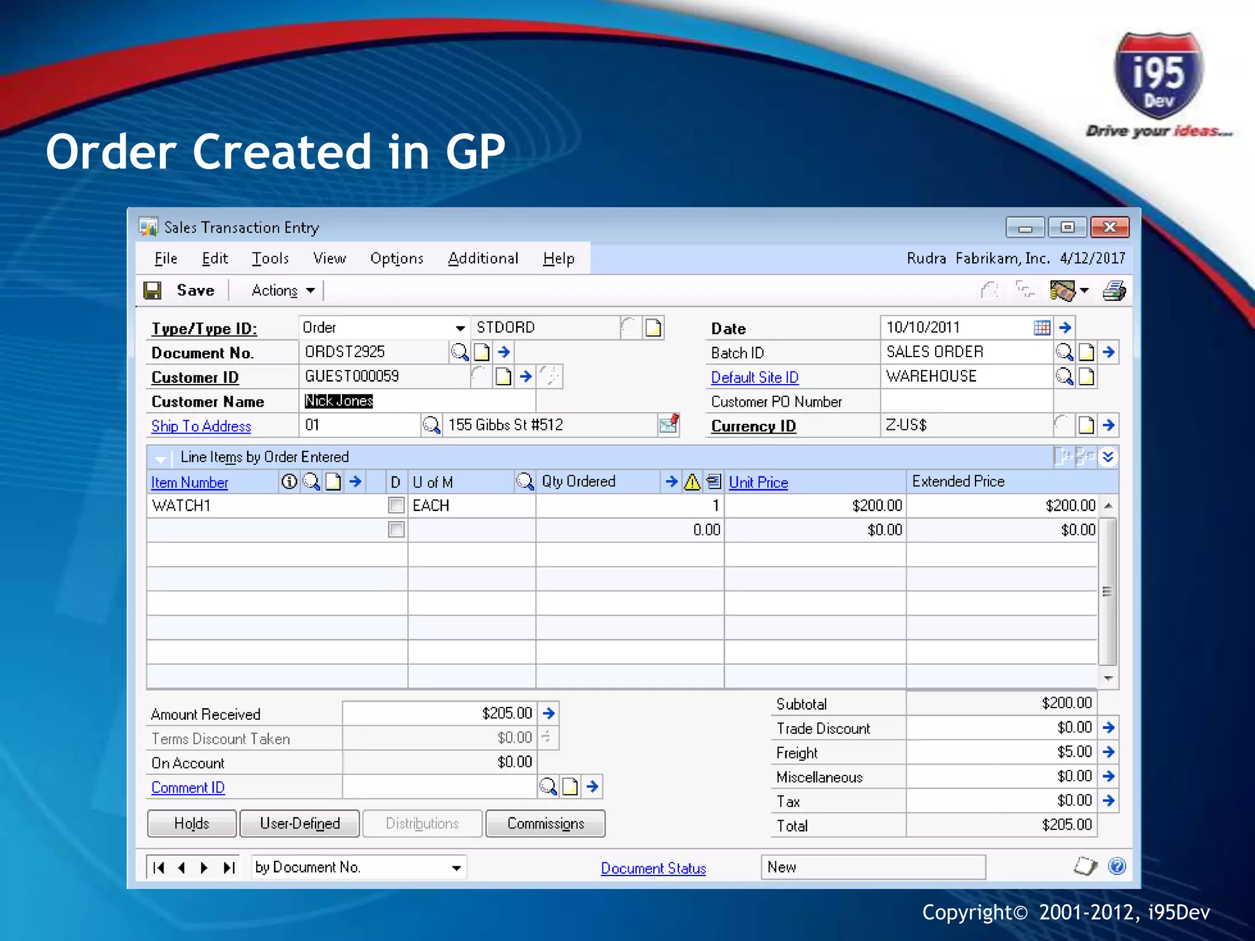The image size is (1255, 941).
Task: Click the printer icon in toolbar
Action: pos(1114,290)
